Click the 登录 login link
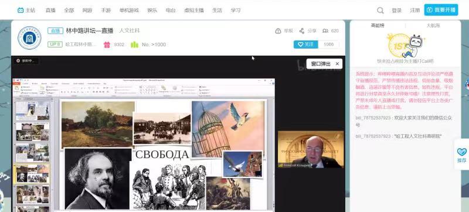This screenshot has width=469, height=212. 397,11
